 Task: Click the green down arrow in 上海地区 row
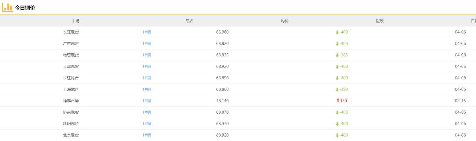coord(337,90)
